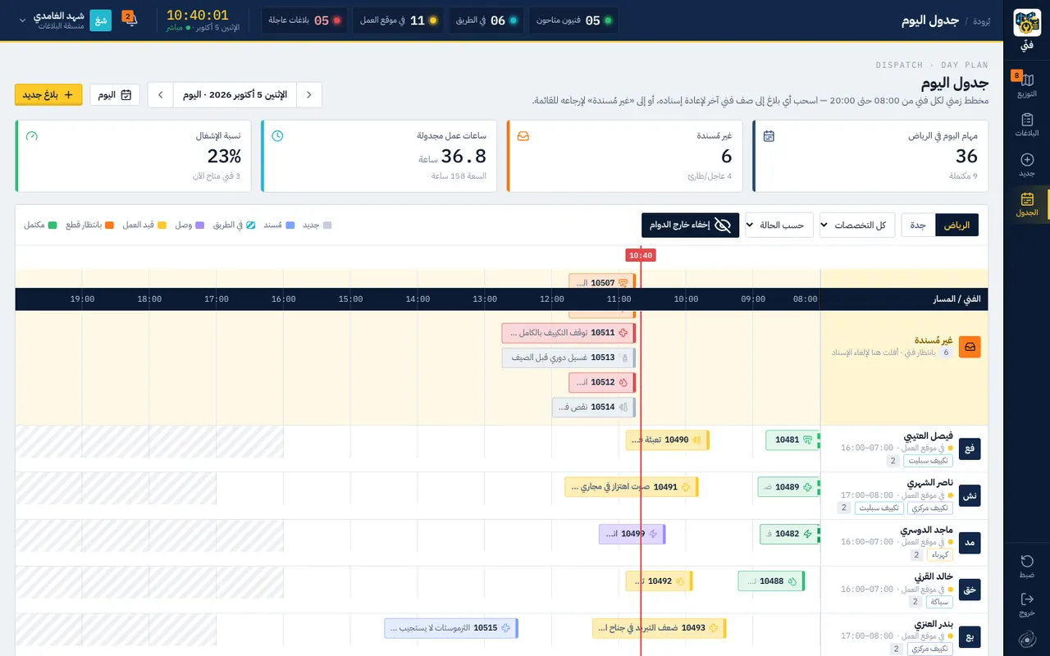1050x656 pixels.
Task: Open the التوزيع map icon in sidebar
Action: [1027, 80]
